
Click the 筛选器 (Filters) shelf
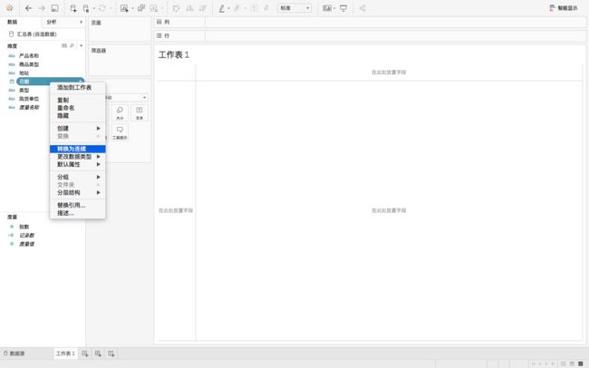[120, 60]
